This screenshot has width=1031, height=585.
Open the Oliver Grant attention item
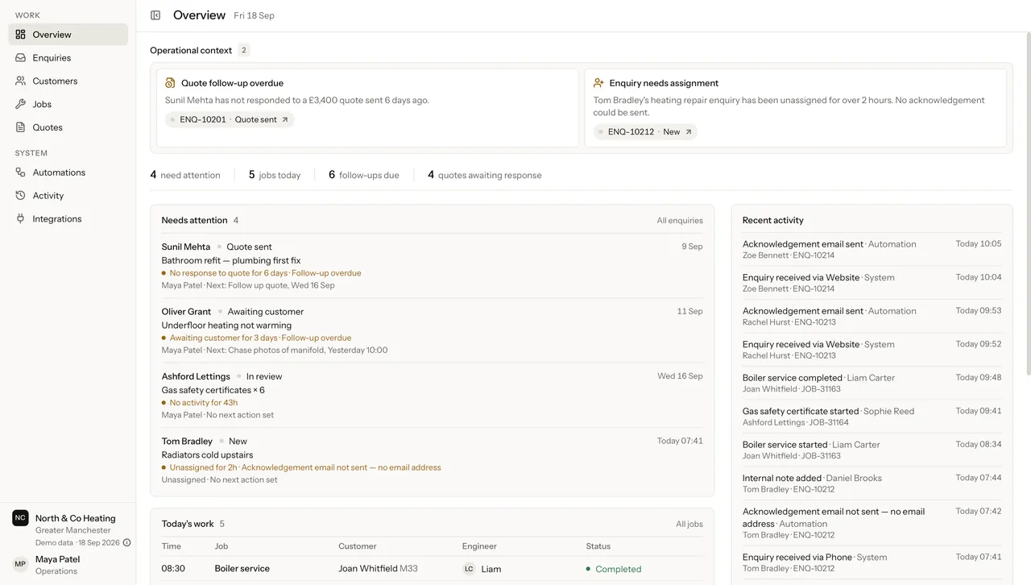coord(432,330)
